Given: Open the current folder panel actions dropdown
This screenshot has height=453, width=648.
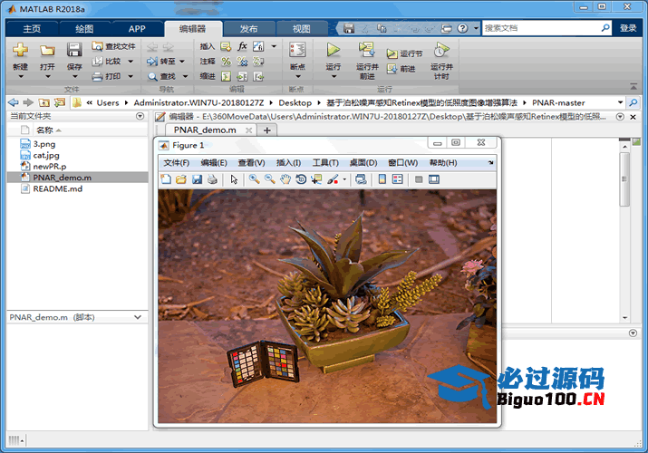Looking at the screenshot, I should click(x=140, y=116).
